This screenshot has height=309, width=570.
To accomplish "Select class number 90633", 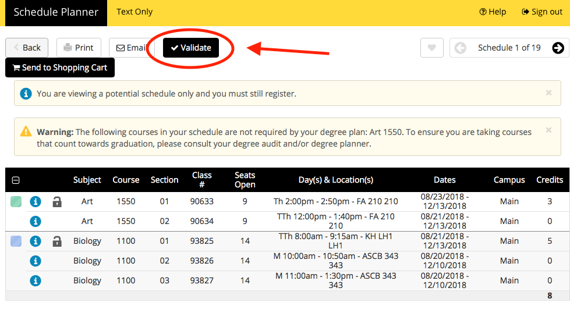I will [202, 201].
